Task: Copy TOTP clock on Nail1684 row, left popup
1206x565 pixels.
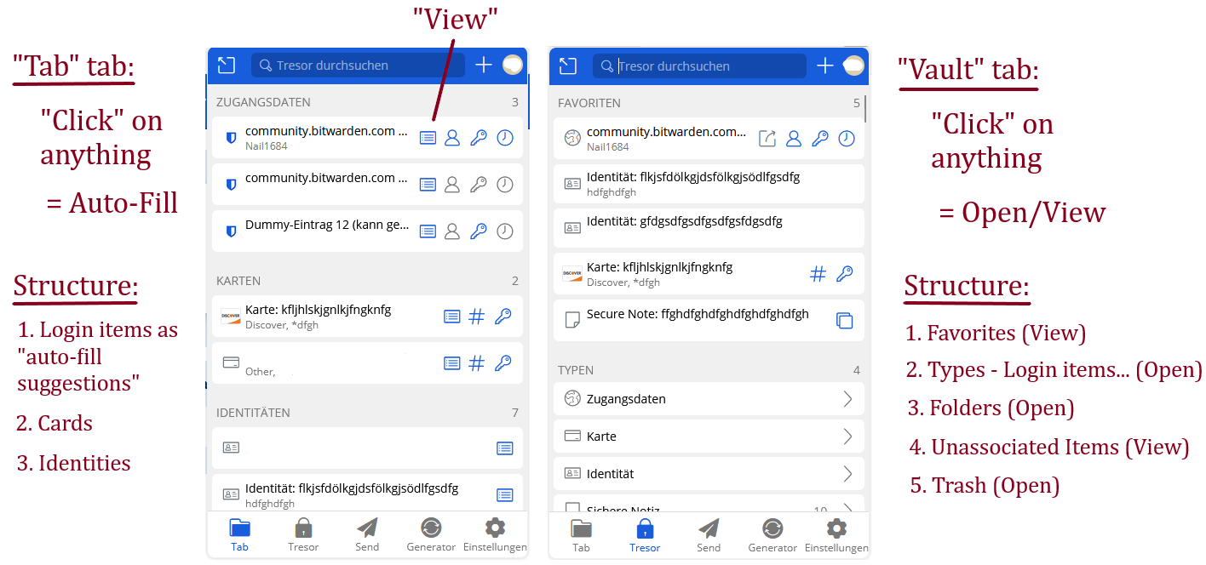Action: coord(505,138)
